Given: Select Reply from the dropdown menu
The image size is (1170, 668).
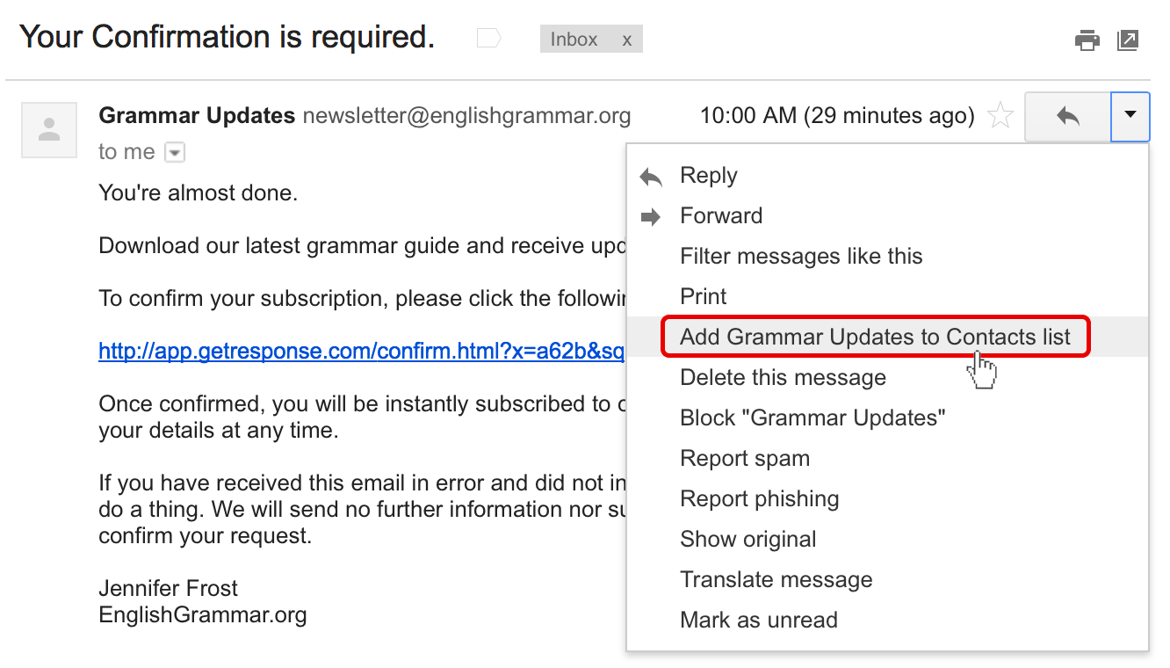Looking at the screenshot, I should [x=708, y=176].
